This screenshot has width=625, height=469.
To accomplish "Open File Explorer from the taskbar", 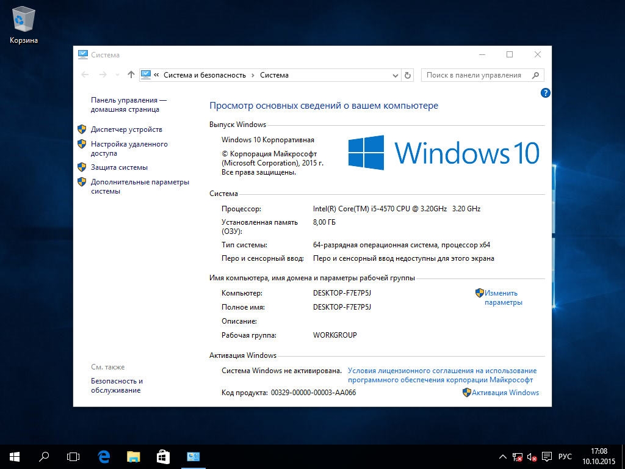I will point(134,457).
